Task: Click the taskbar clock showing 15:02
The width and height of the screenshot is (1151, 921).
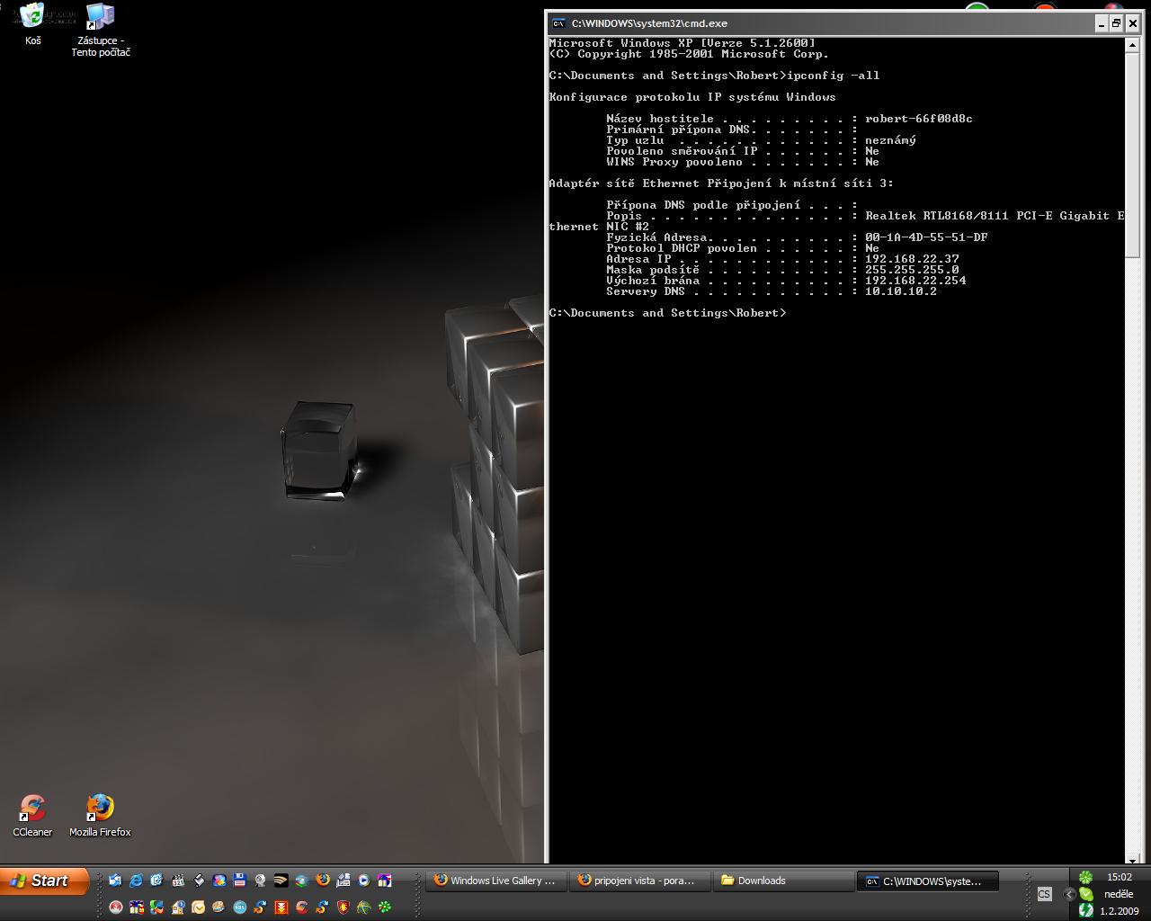Action: (x=1119, y=877)
